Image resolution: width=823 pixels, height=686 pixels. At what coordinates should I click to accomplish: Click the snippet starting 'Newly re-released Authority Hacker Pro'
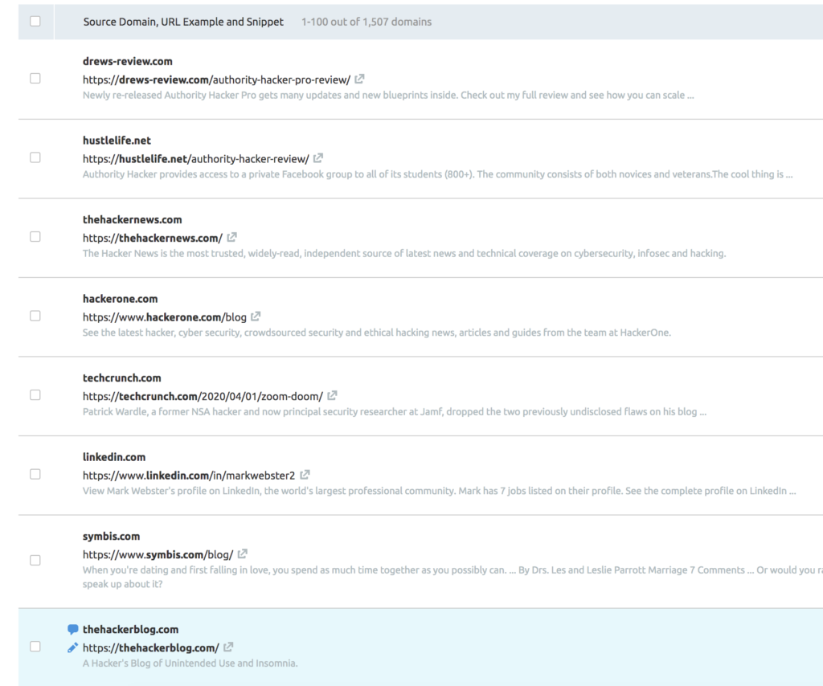(388, 96)
